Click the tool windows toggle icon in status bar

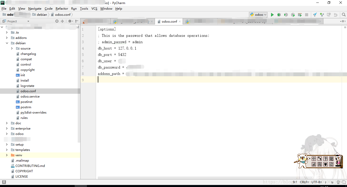4,182
